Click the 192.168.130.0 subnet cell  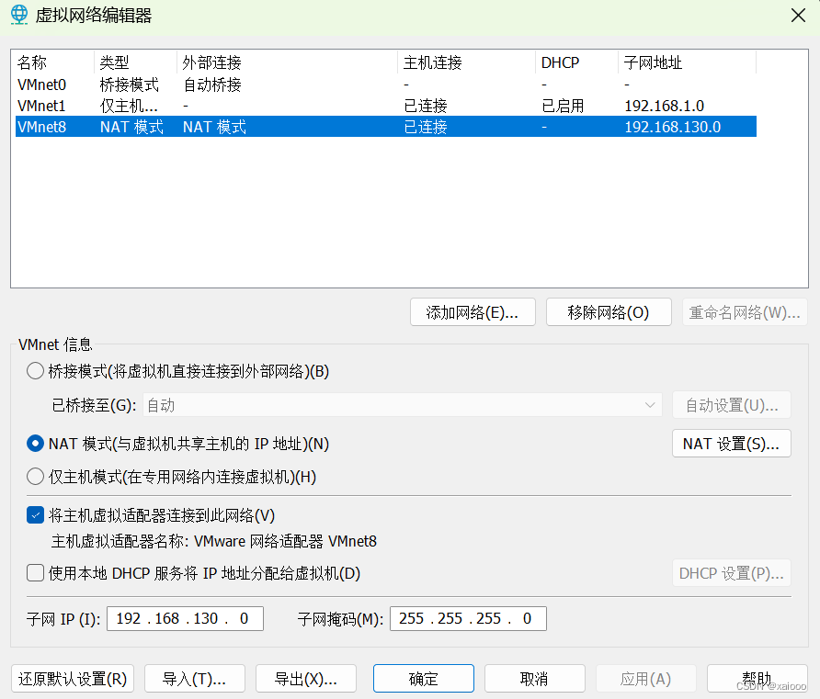pyautogui.click(x=673, y=127)
